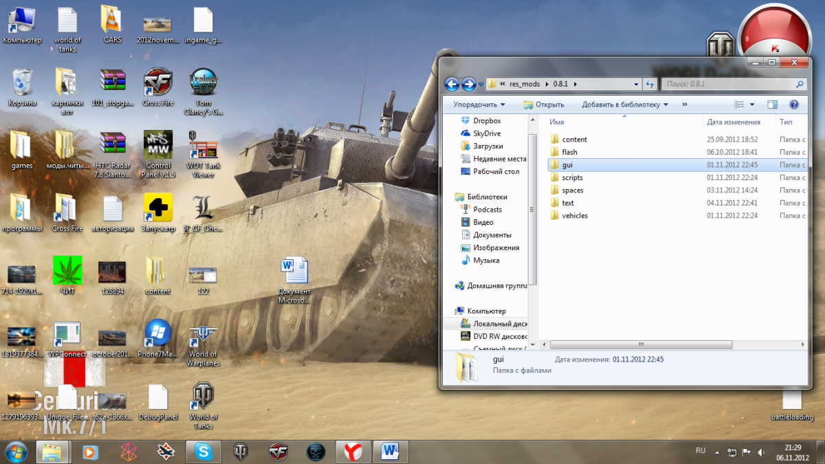Toggle the preview pane button
Viewport: 825px width, 464px height.
772,104
